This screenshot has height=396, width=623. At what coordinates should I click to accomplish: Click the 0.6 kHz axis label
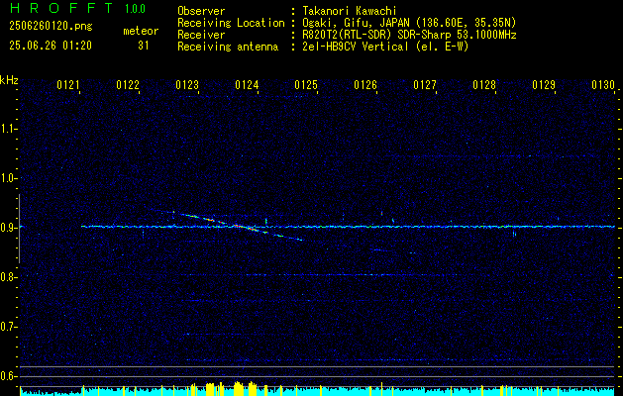7,376
